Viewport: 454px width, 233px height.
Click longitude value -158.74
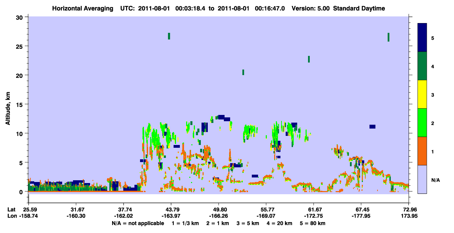[x=28, y=216]
